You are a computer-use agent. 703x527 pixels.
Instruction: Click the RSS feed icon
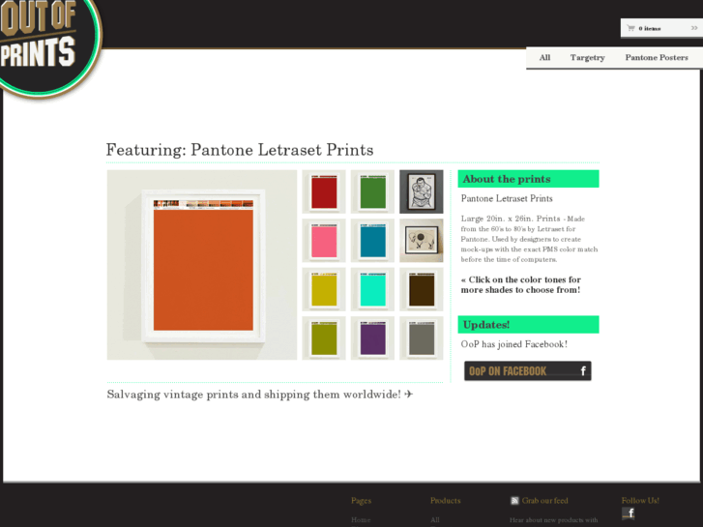(x=514, y=501)
